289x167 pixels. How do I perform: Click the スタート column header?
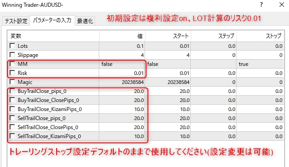(x=168, y=36)
